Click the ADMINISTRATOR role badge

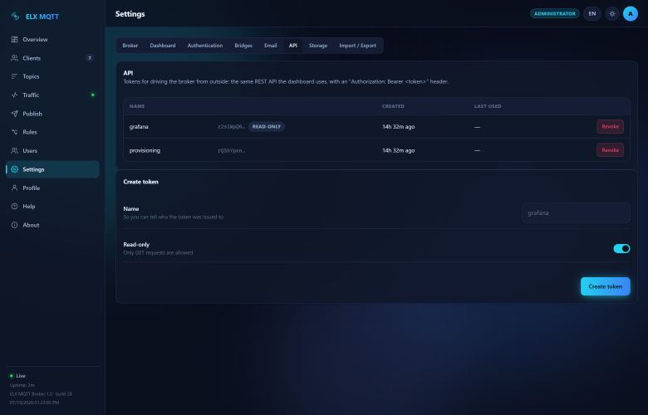click(x=555, y=13)
